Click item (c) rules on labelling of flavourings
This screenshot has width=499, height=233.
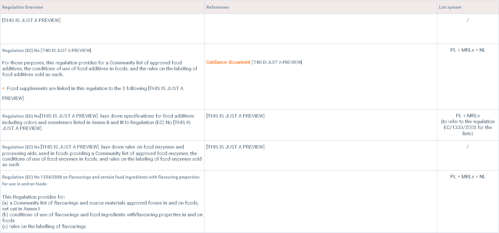(44, 227)
